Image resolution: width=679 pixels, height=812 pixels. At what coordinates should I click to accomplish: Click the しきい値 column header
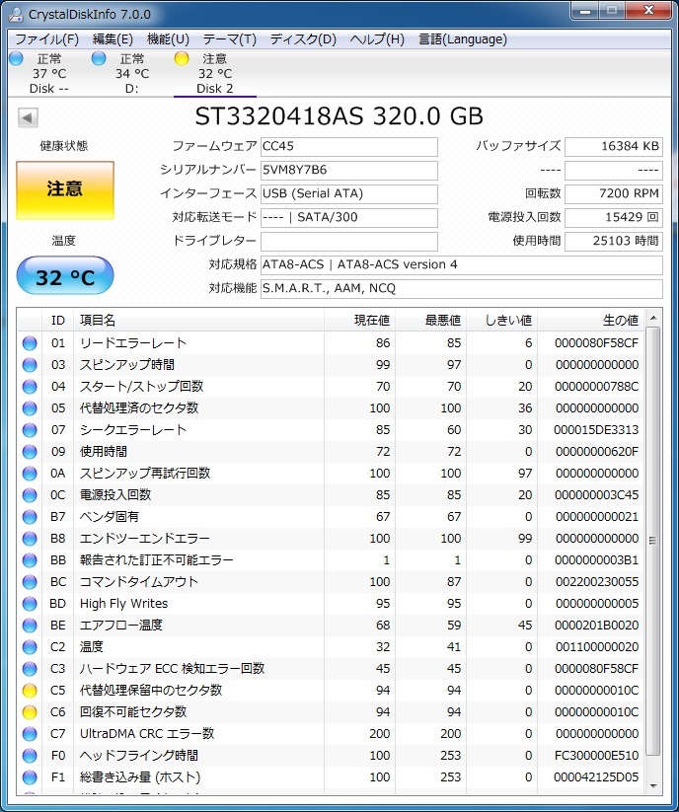(502, 321)
